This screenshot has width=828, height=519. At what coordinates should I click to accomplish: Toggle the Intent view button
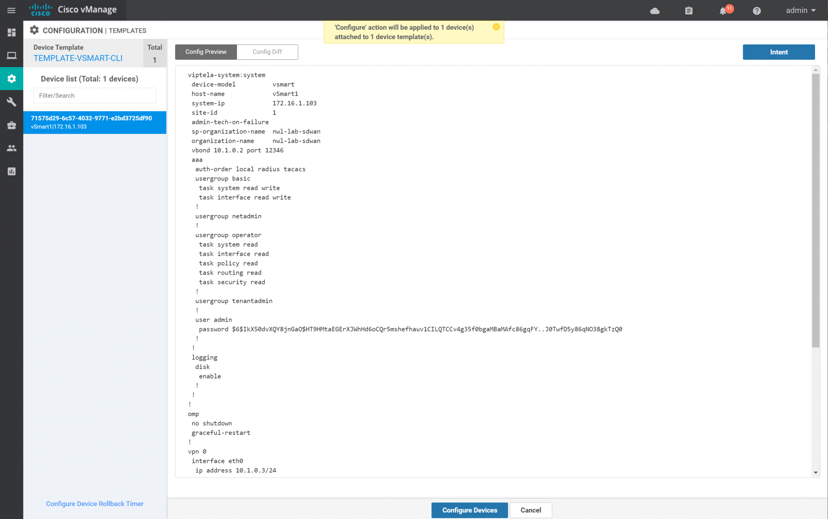point(778,52)
